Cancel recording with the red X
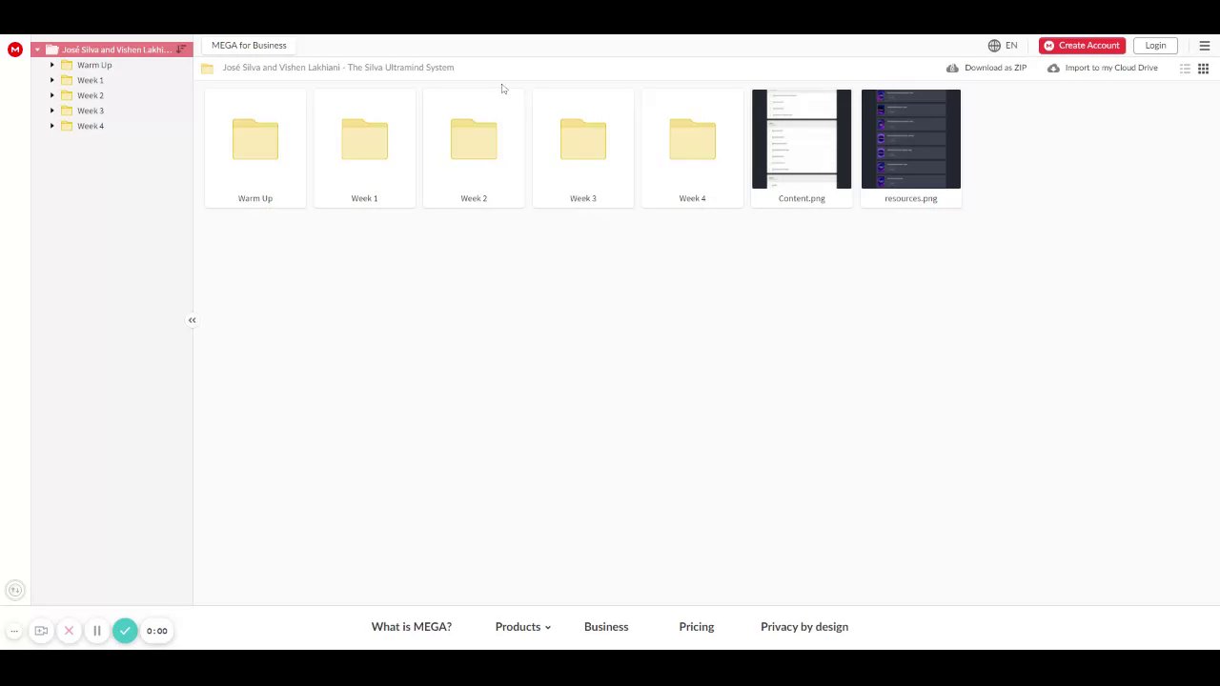 coord(69,631)
